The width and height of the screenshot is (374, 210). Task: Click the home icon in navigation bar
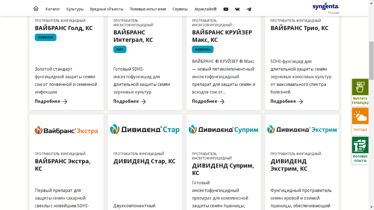tap(36, 9)
